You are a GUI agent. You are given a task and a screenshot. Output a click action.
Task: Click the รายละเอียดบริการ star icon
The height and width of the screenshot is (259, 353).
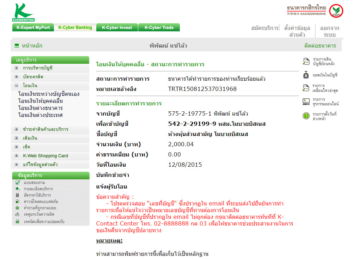18,189
